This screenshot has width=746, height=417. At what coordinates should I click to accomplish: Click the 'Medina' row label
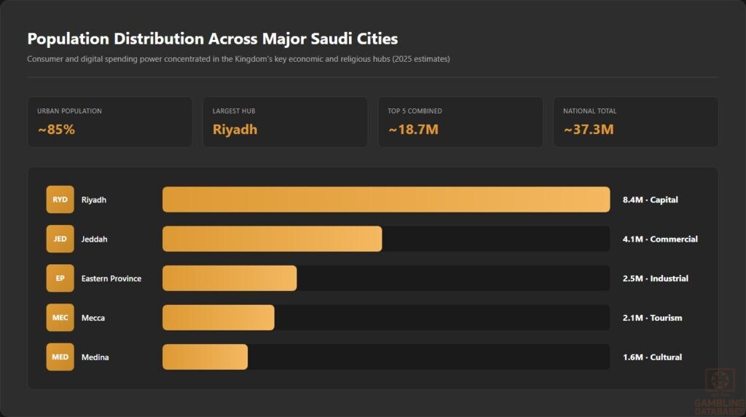[x=95, y=357]
